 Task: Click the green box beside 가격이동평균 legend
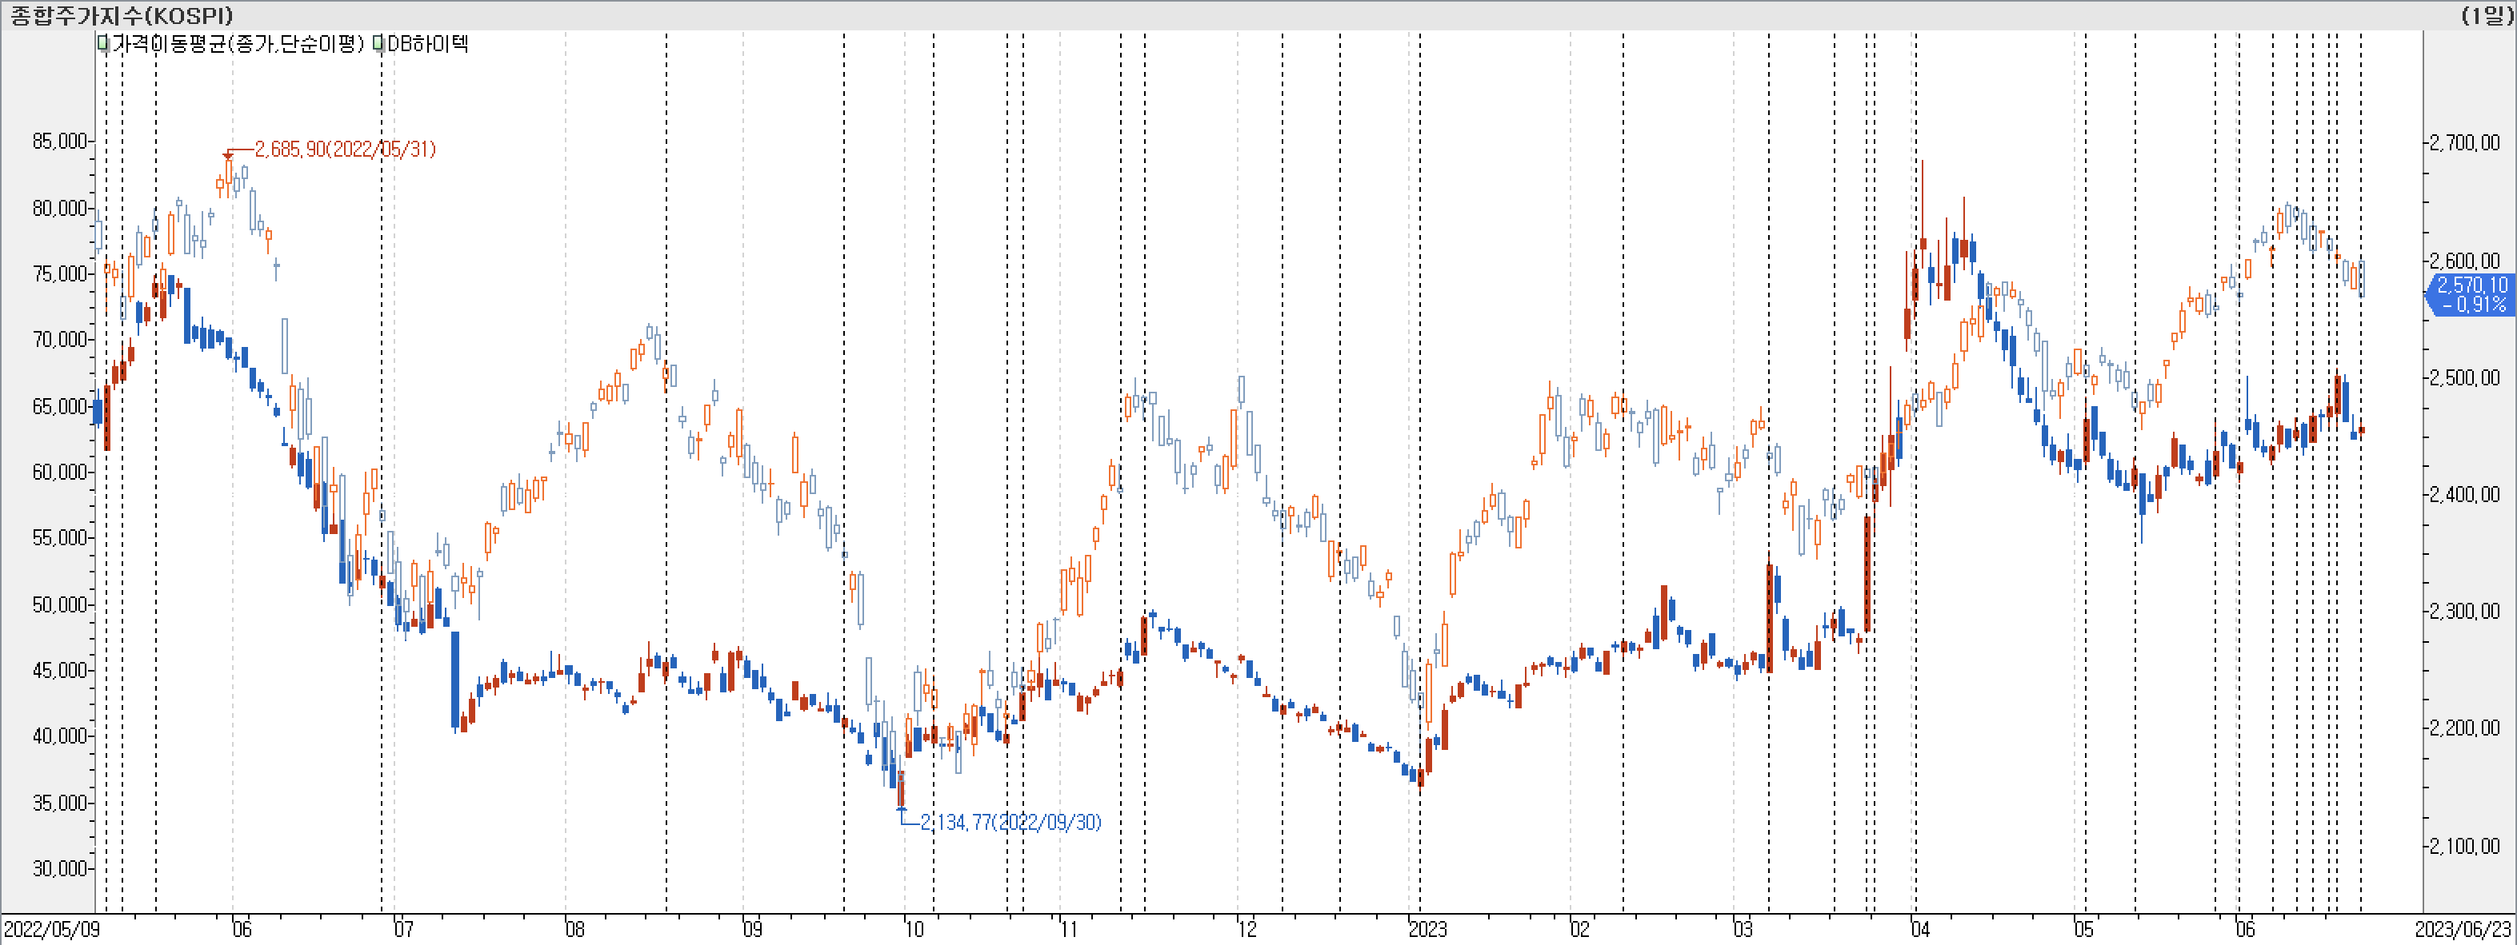coord(102,44)
